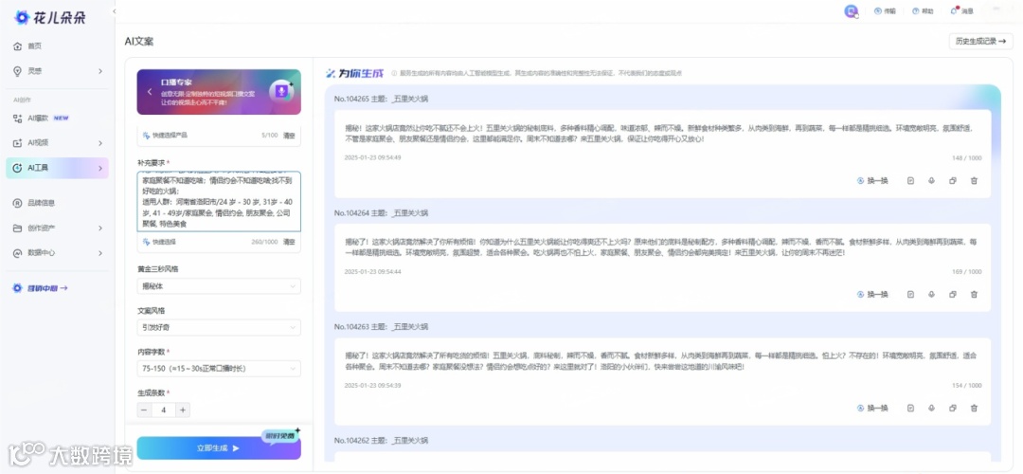Click the text body of card No.104264
The image size is (1023, 474).
coord(661,246)
